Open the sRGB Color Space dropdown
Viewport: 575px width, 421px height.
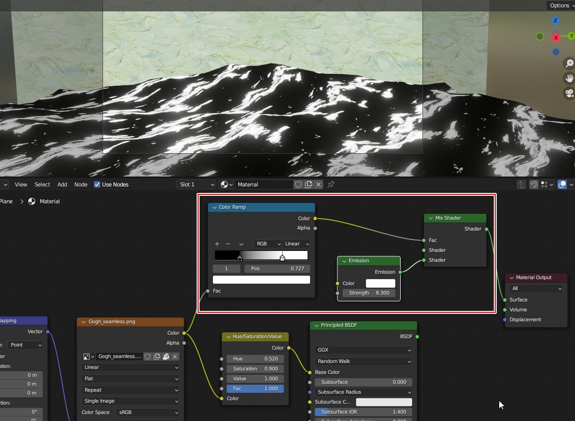pos(148,413)
